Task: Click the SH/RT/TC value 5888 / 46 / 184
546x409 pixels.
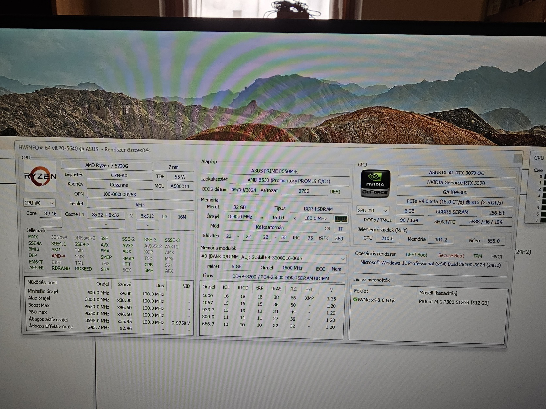Action: [x=486, y=222]
